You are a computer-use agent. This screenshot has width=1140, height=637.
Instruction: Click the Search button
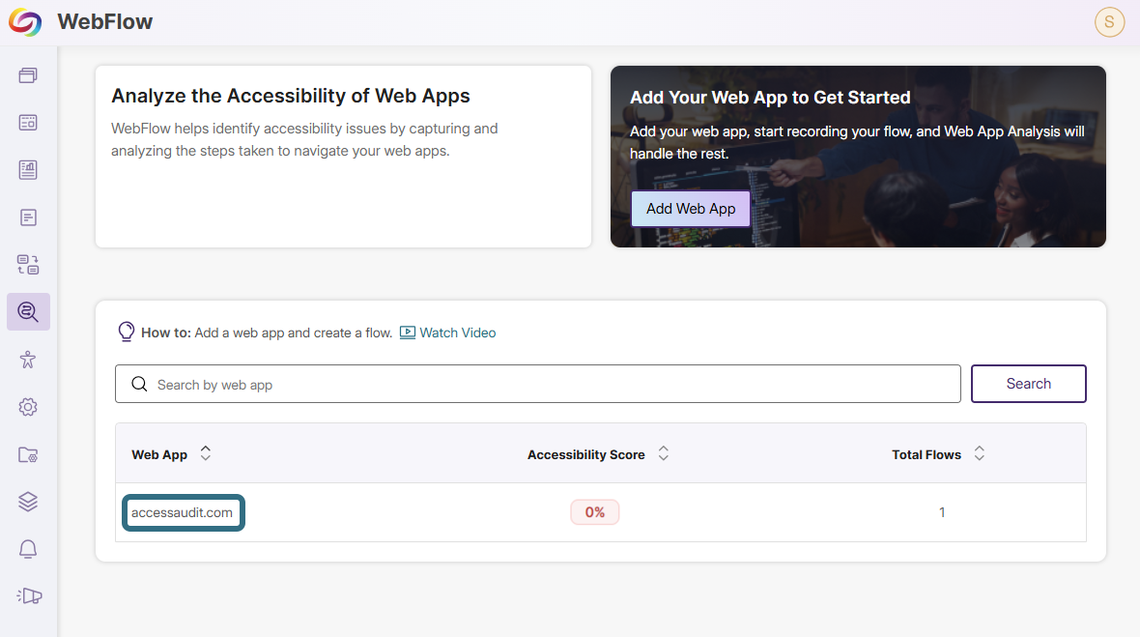[x=1029, y=383]
